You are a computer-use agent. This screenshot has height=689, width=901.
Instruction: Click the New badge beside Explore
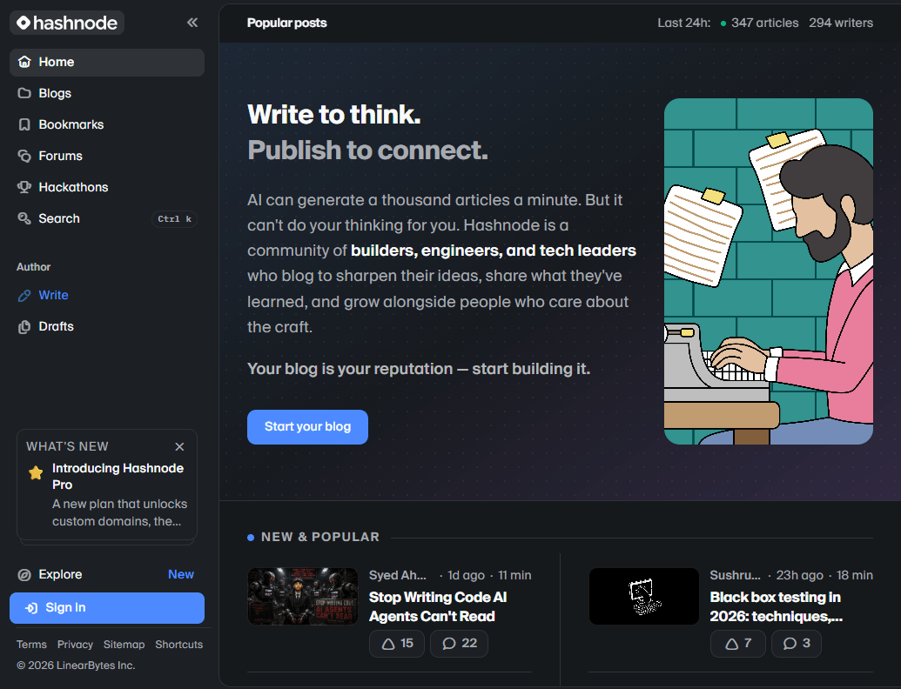click(x=181, y=574)
